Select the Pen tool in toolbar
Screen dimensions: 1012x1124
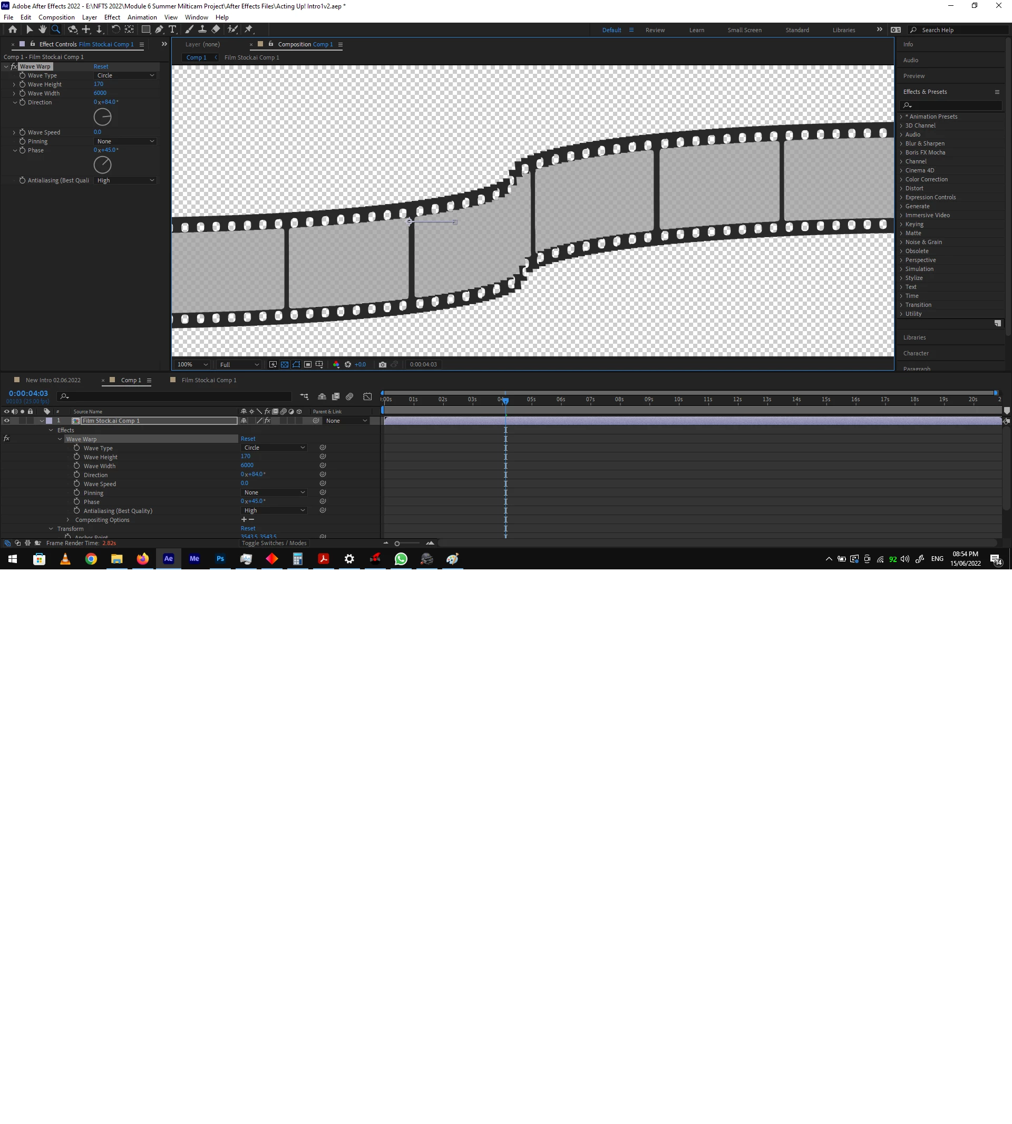pyautogui.click(x=159, y=30)
